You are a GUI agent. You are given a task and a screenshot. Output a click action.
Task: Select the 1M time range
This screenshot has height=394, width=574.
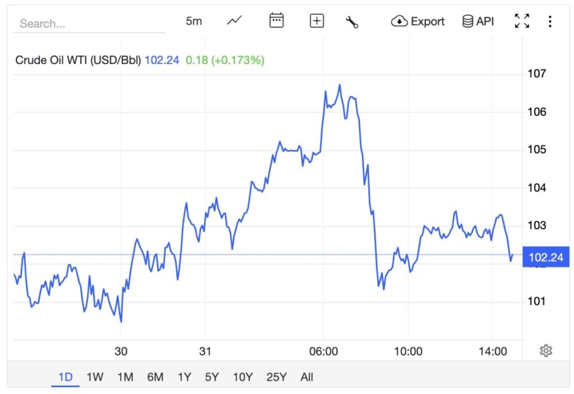pos(125,377)
